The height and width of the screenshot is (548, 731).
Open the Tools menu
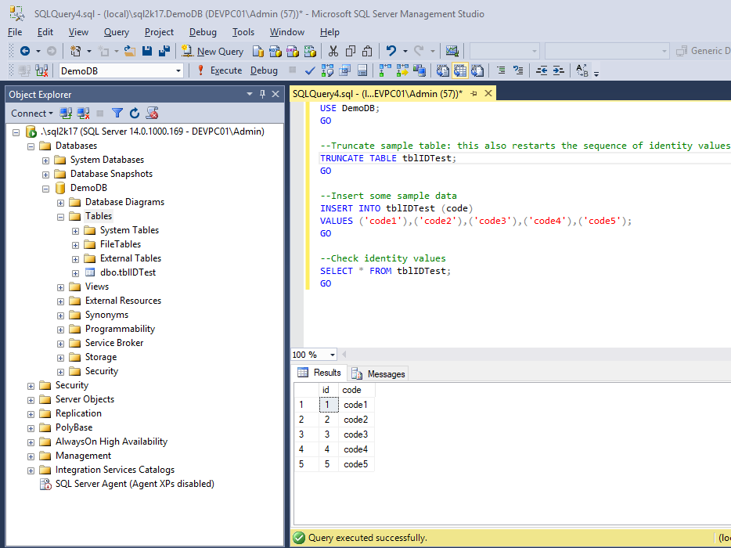[x=243, y=32]
